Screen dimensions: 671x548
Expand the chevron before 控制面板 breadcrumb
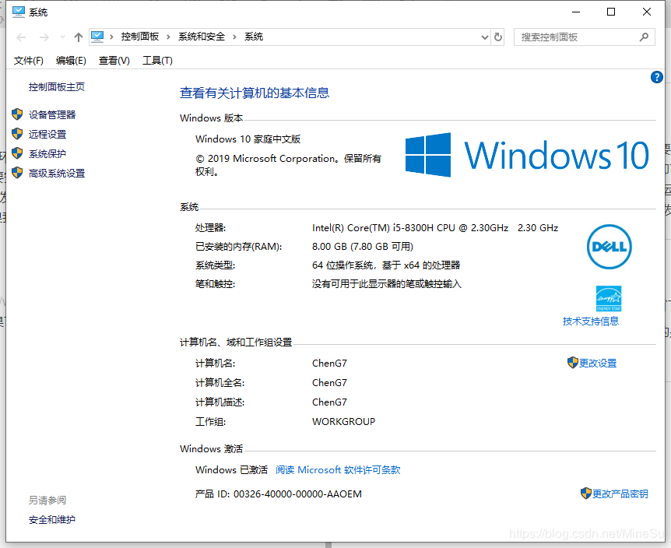[x=111, y=37]
